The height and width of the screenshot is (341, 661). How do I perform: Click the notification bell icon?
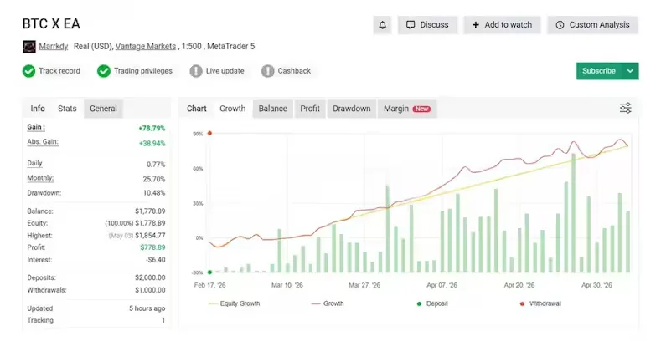click(382, 25)
